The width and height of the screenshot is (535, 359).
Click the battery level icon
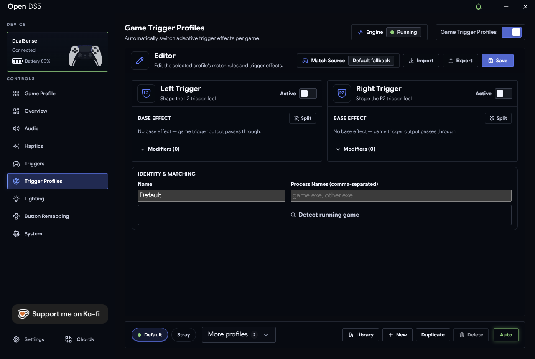[x=18, y=61]
